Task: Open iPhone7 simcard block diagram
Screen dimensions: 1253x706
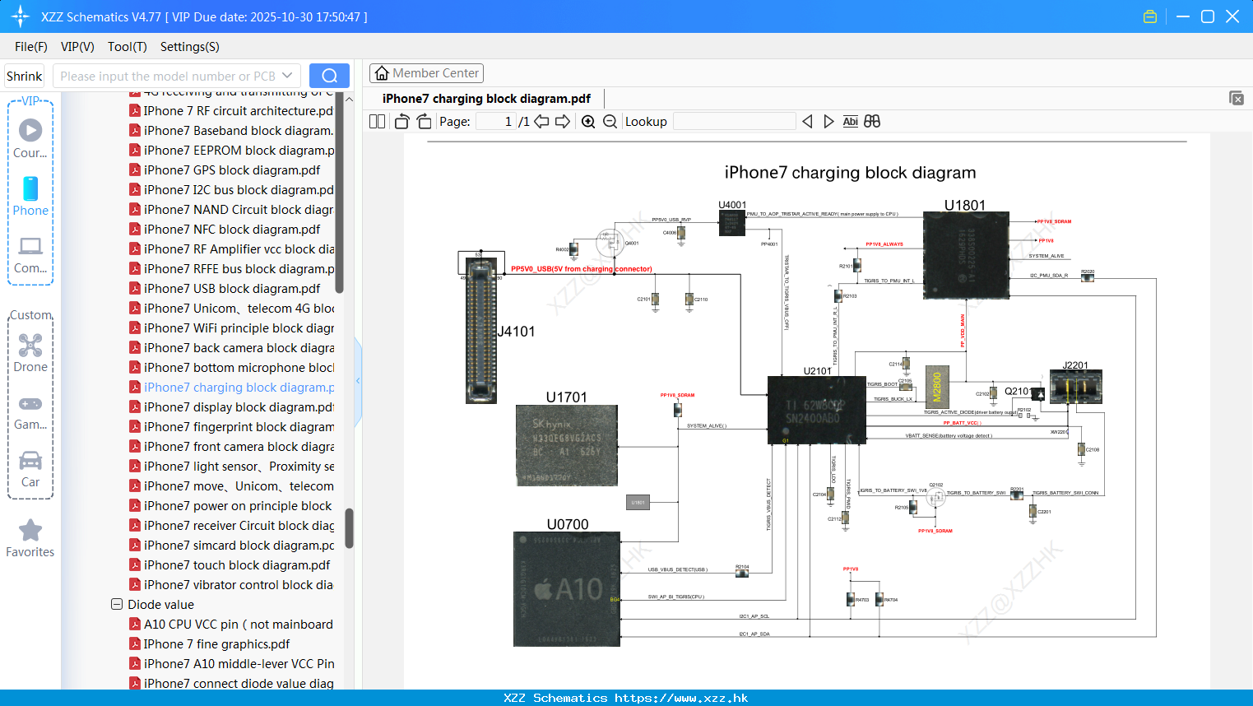Action: click(239, 546)
